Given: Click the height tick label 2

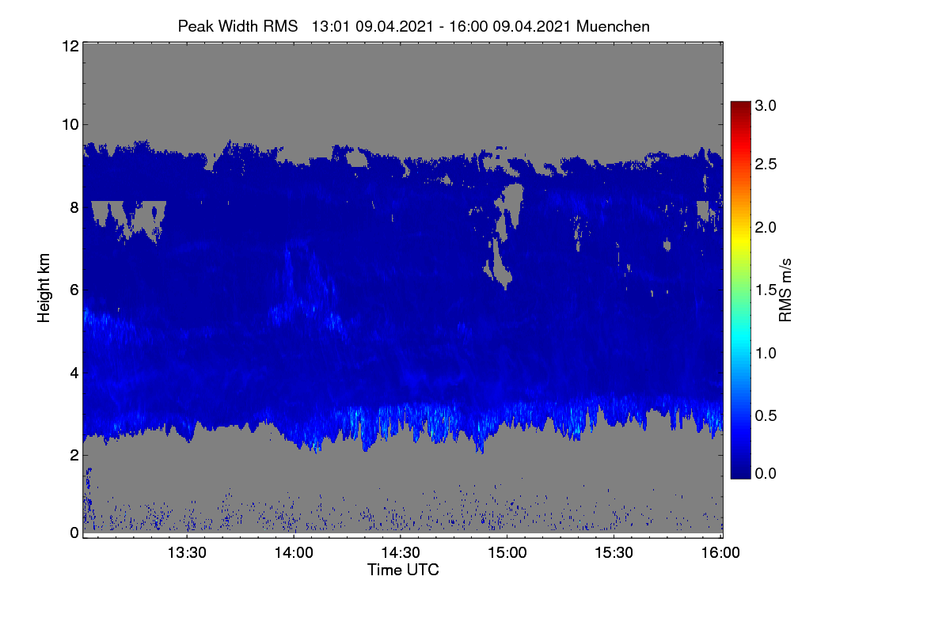Looking at the screenshot, I should pos(74,454).
